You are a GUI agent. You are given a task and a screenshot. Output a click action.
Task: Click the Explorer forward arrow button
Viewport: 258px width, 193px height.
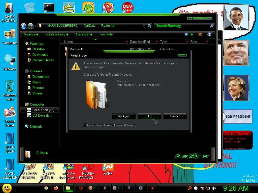coord(30,26)
